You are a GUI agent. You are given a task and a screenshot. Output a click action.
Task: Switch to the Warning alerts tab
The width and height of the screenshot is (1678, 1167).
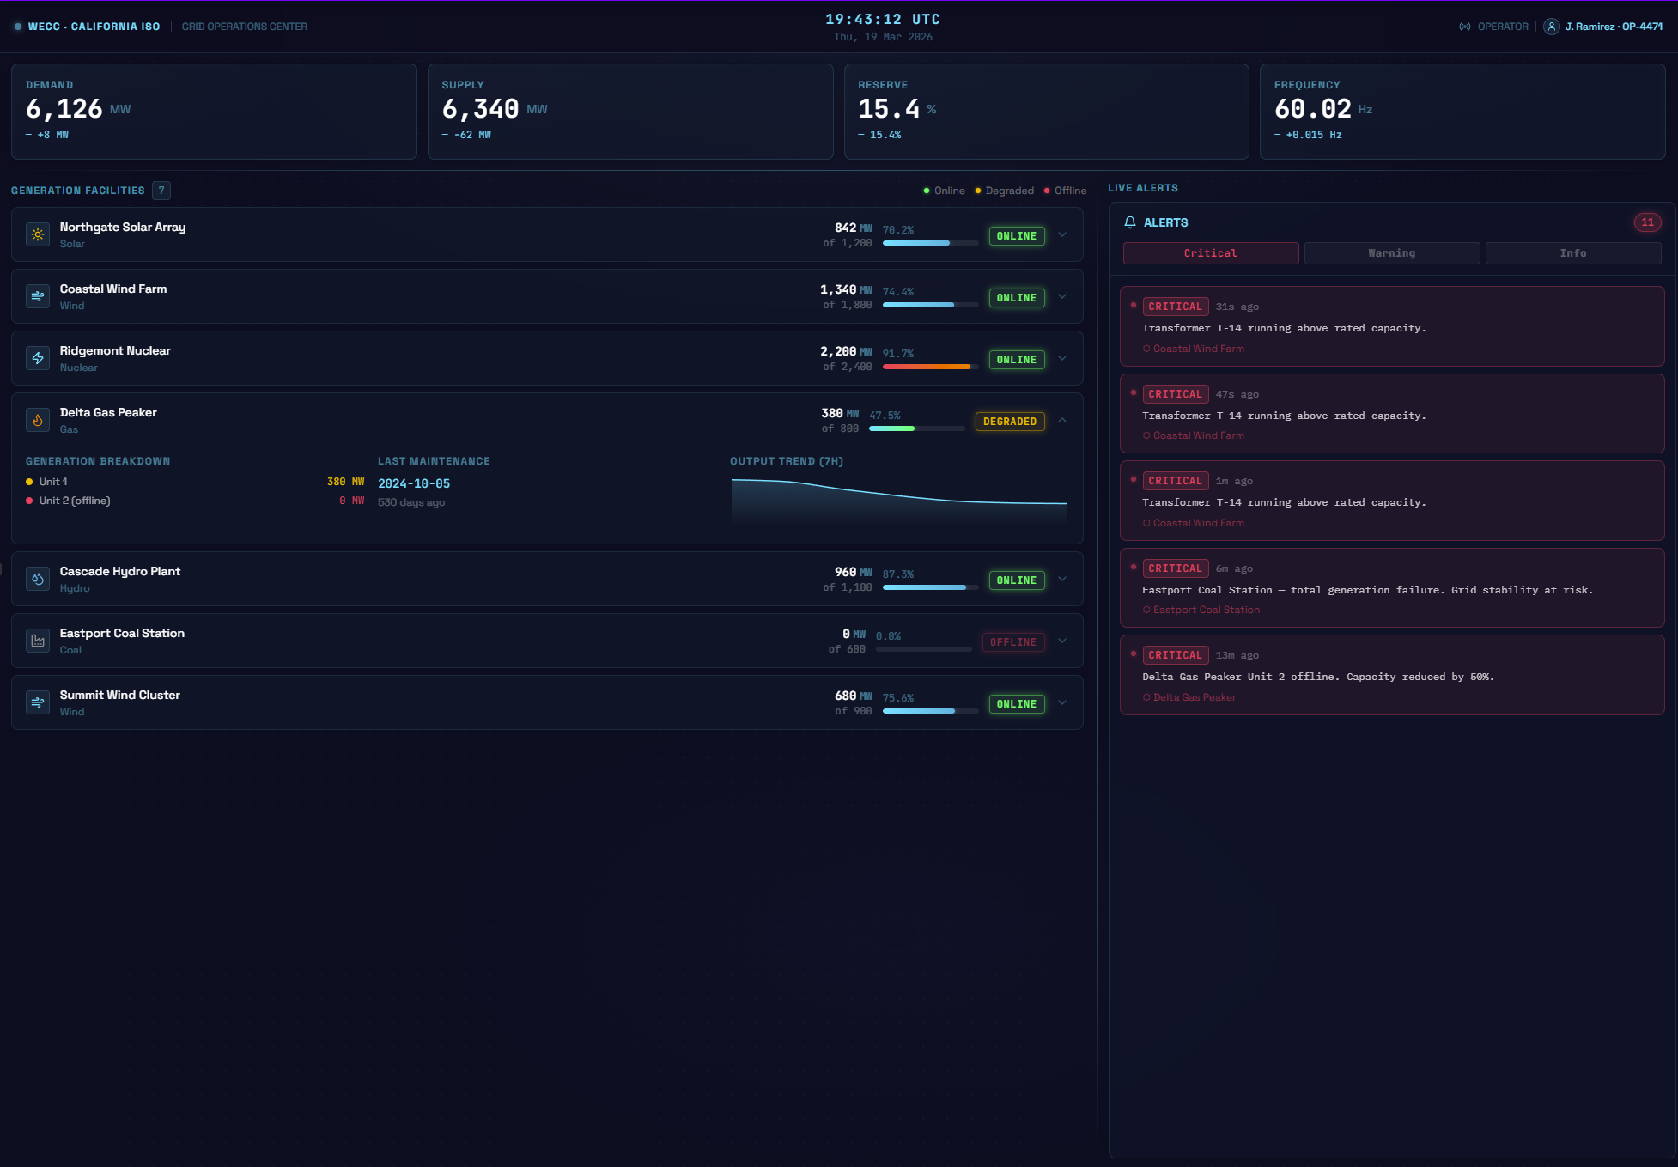[1391, 253]
